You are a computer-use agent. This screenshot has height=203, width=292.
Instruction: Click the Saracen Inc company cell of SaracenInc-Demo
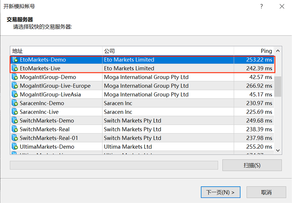[x=118, y=103]
